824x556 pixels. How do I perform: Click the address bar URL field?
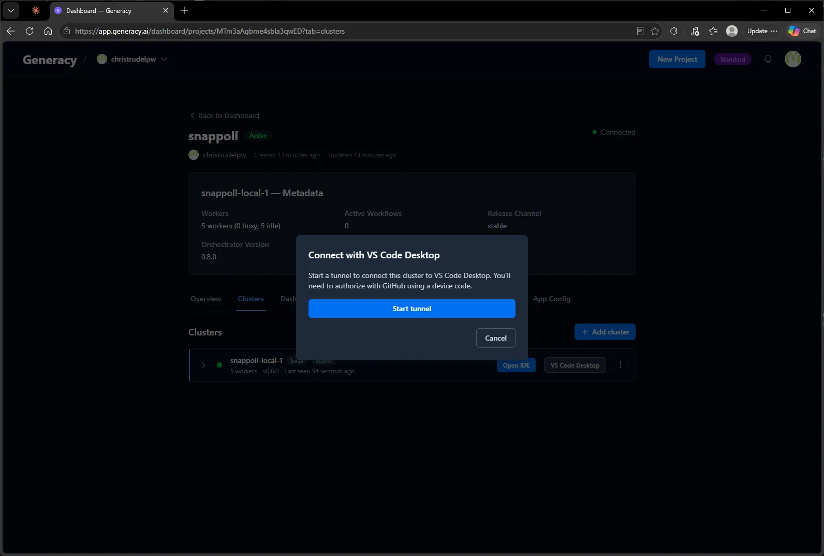[352, 31]
